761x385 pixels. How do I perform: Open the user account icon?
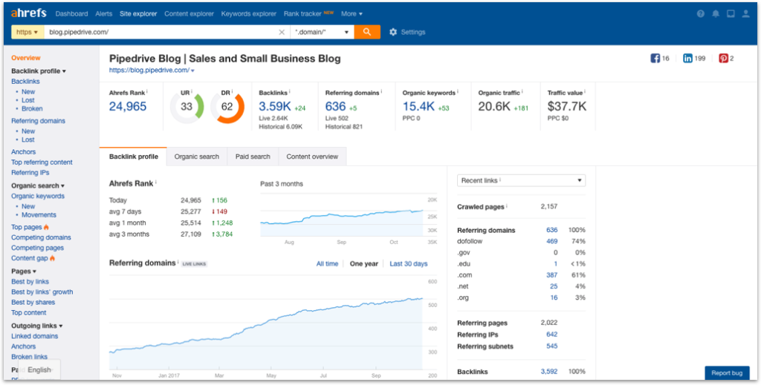(x=745, y=14)
